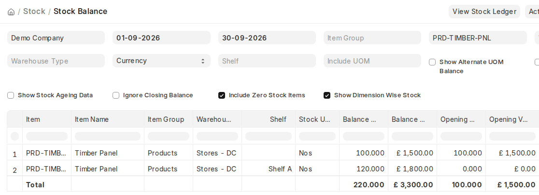Filter rows in Item Name search box
The height and width of the screenshot is (195, 539).
(x=108, y=136)
